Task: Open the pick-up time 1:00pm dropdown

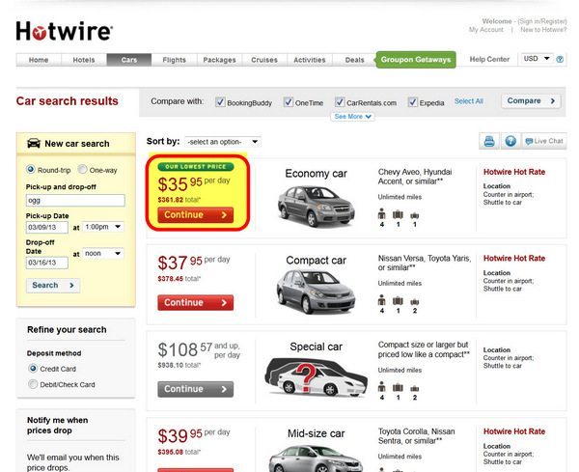Action: tap(103, 227)
